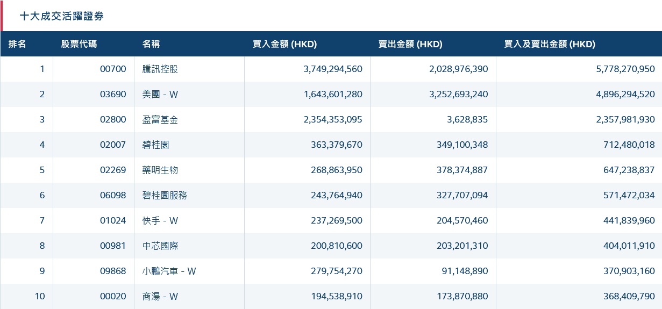Select total amount 647,238,837
The height and width of the screenshot is (309, 662).
pos(629,170)
